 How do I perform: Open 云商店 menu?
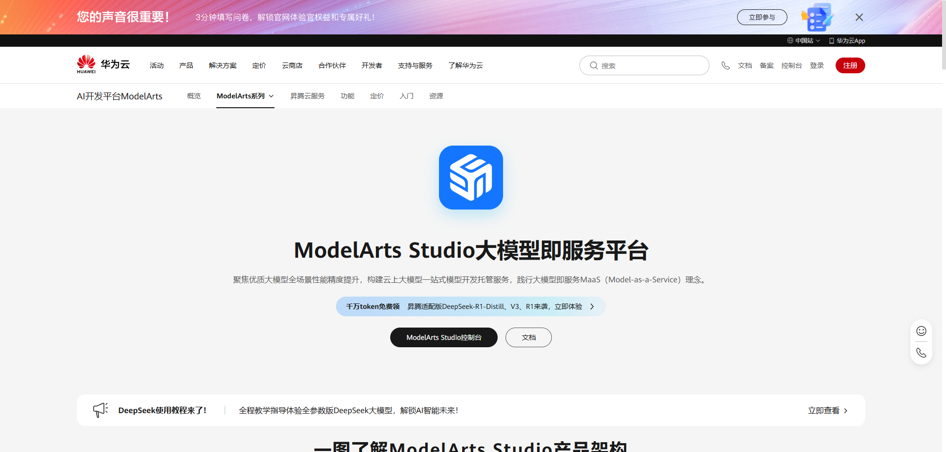coord(292,65)
